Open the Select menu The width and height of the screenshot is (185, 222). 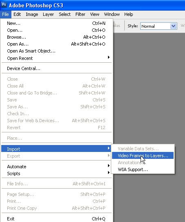click(65, 14)
